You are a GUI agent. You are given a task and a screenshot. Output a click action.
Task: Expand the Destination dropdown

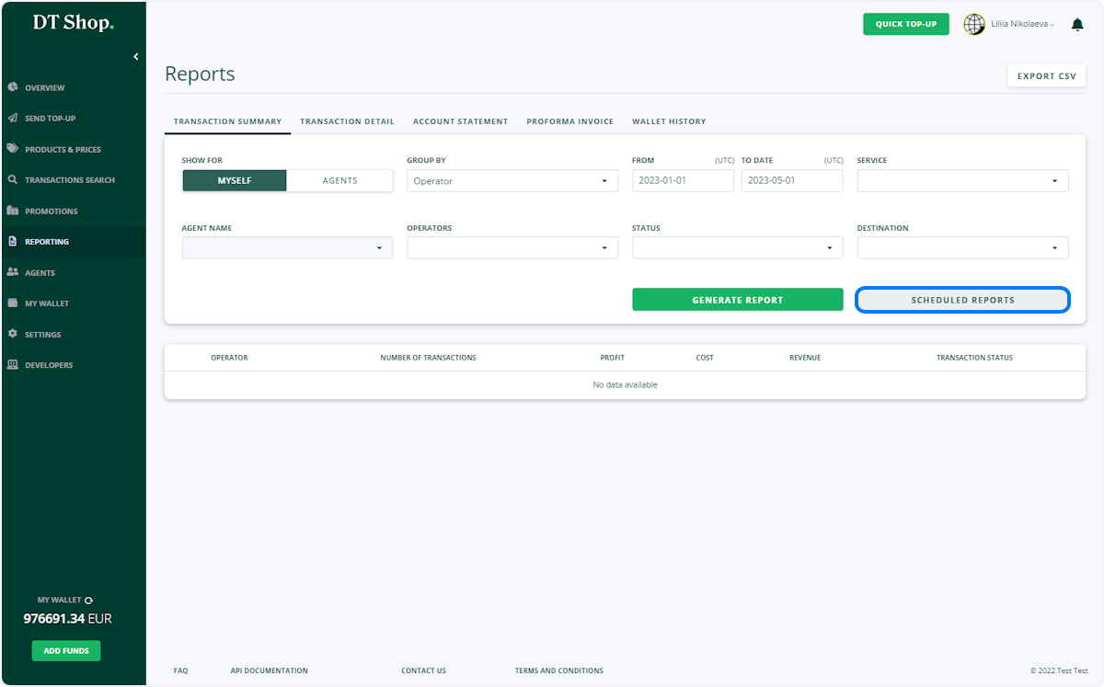click(x=962, y=247)
